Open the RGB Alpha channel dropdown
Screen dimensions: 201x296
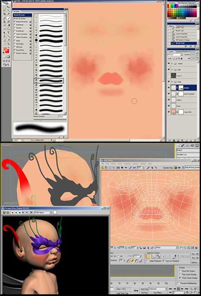pos(43,213)
